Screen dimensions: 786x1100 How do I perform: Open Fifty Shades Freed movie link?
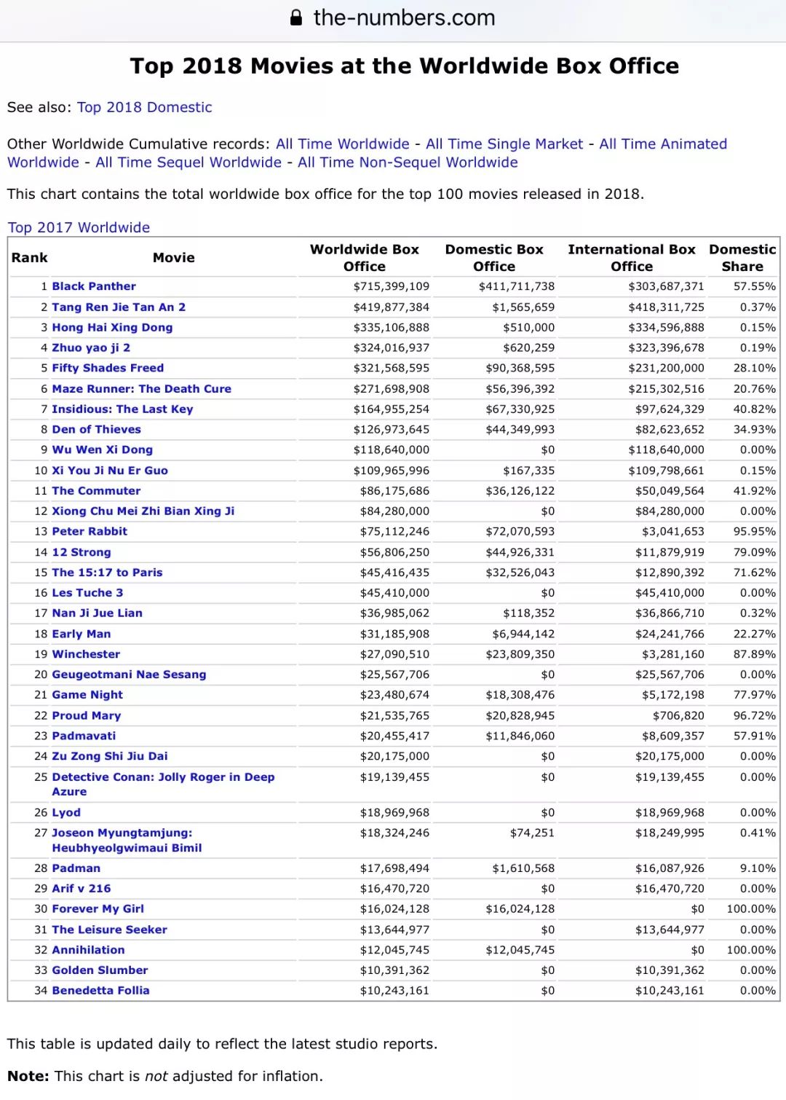coord(108,368)
